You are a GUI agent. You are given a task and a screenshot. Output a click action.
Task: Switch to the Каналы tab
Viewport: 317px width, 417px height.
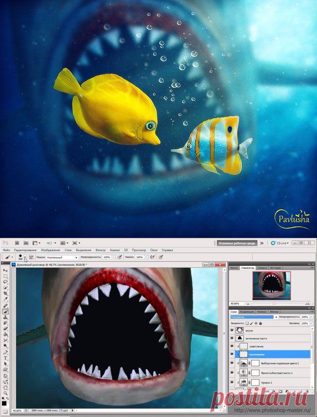click(262, 312)
